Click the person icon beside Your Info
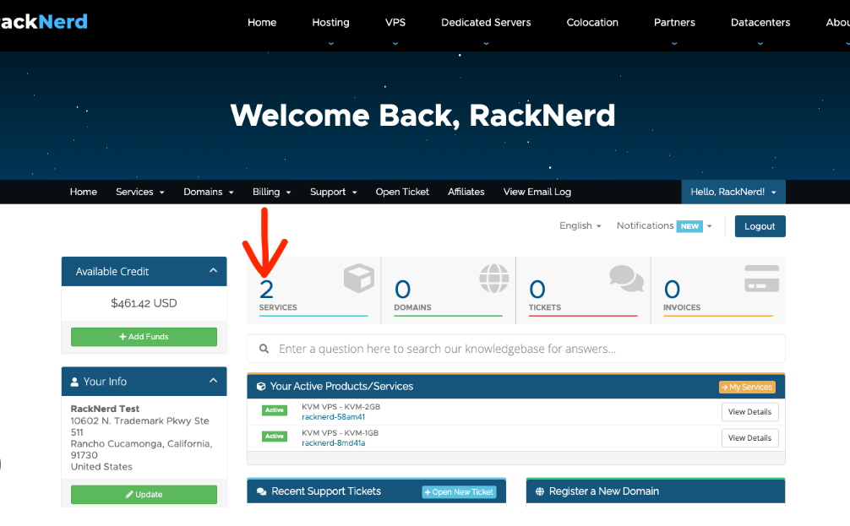 pos(75,382)
